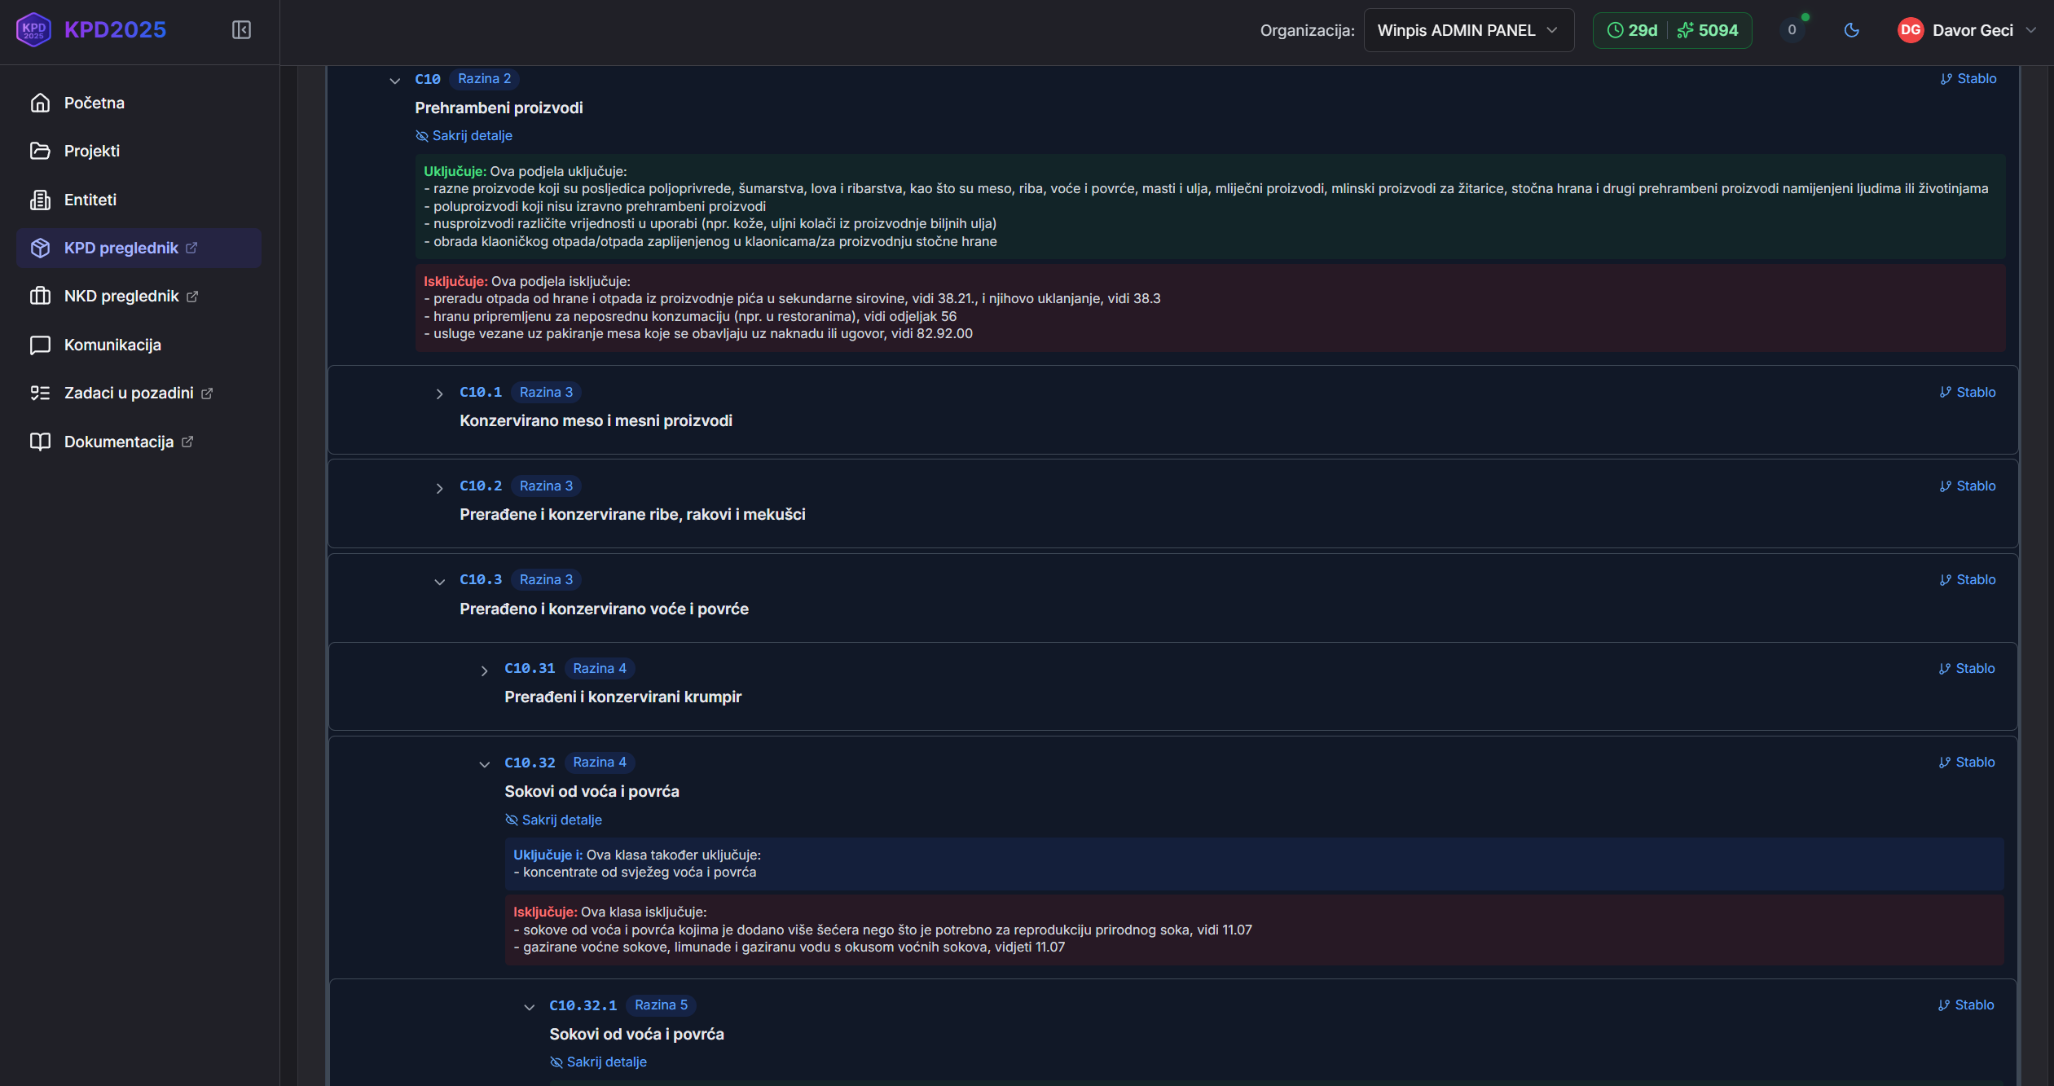Toggle dark mode with the moon icon
This screenshot has width=2054, height=1086.
tap(1851, 30)
